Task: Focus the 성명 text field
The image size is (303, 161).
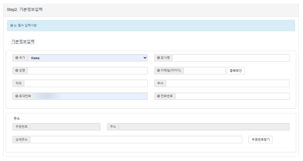Action: pyautogui.click(x=88, y=71)
